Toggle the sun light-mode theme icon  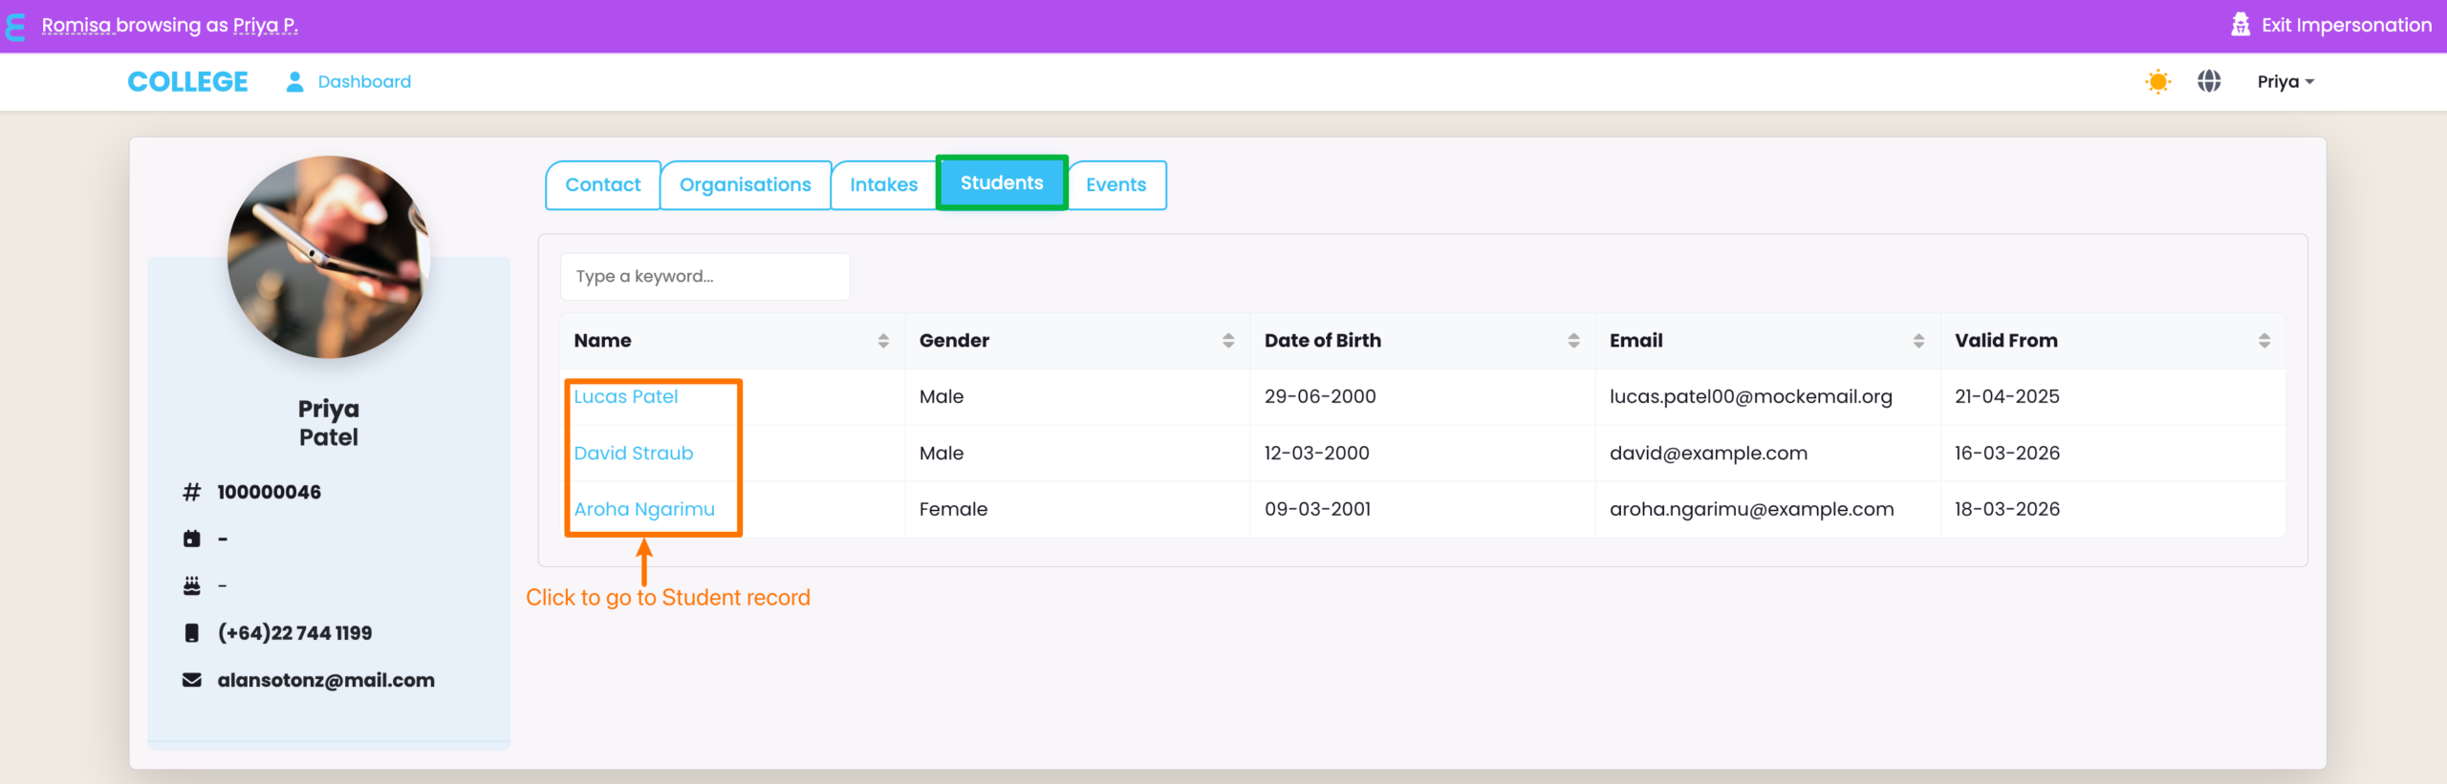2157,82
